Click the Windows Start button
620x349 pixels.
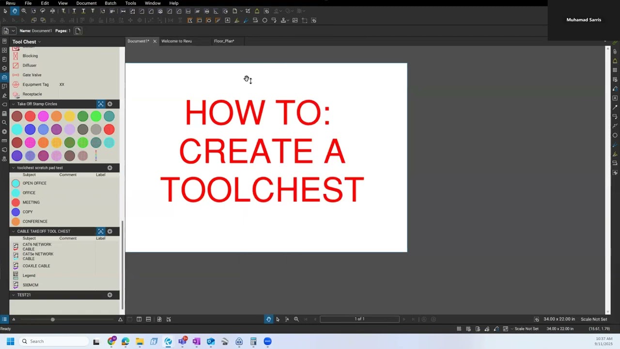pyautogui.click(x=10, y=341)
